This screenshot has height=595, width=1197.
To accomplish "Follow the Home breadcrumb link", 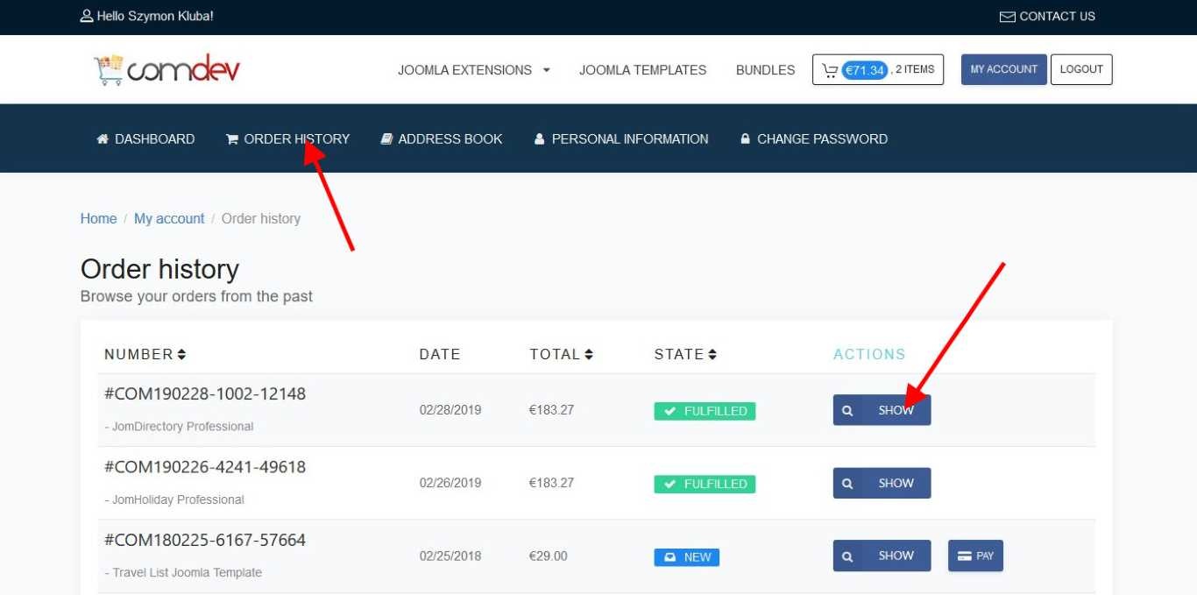I will click(99, 218).
